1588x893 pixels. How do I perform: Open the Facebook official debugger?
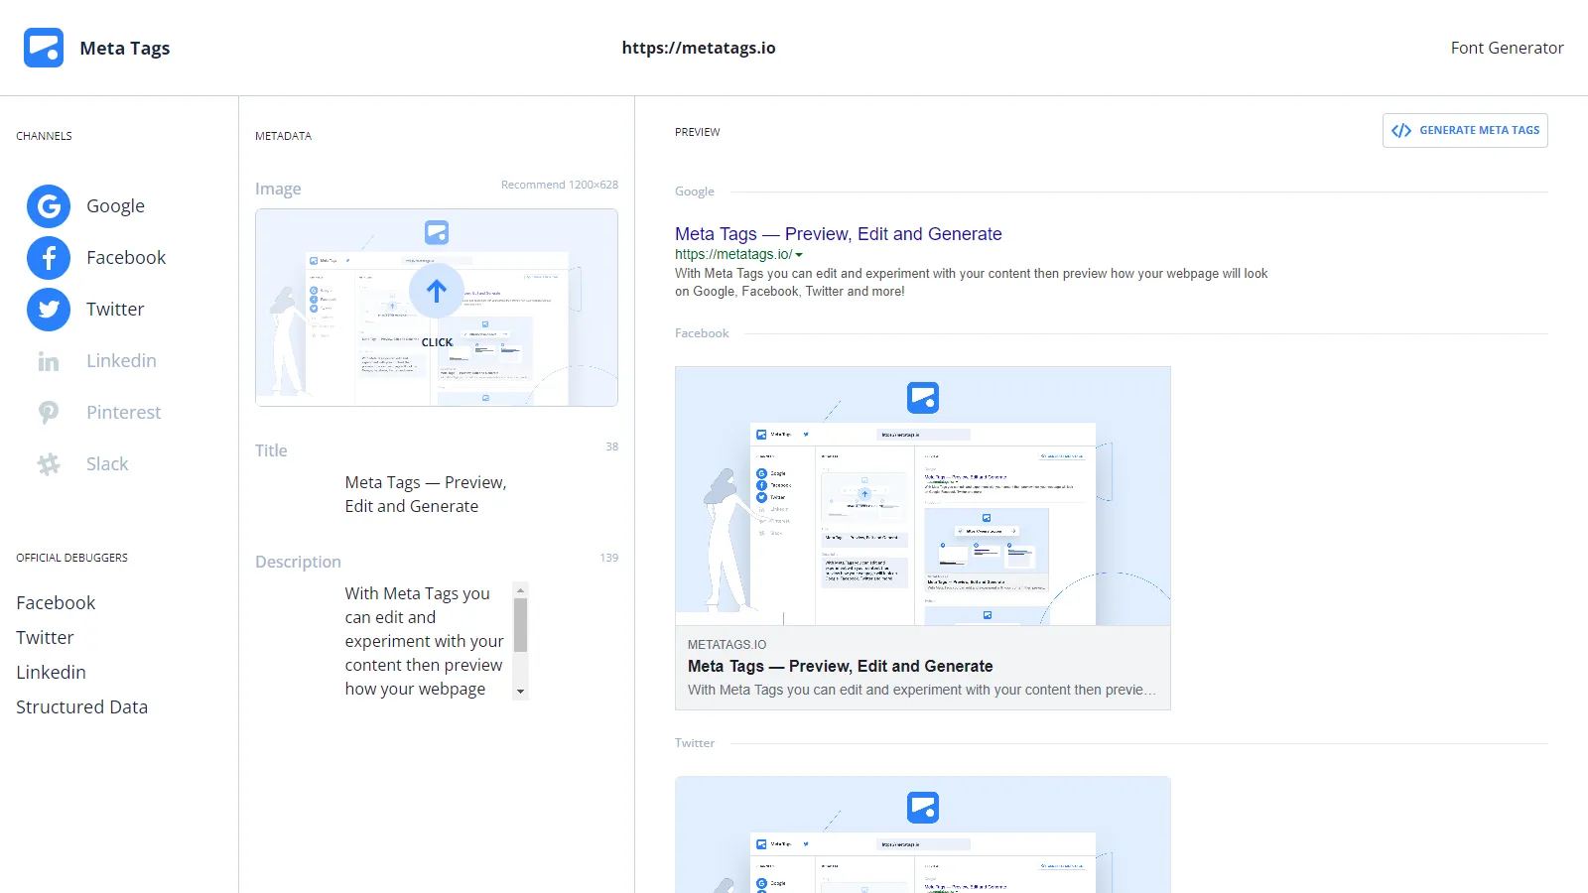[56, 602]
